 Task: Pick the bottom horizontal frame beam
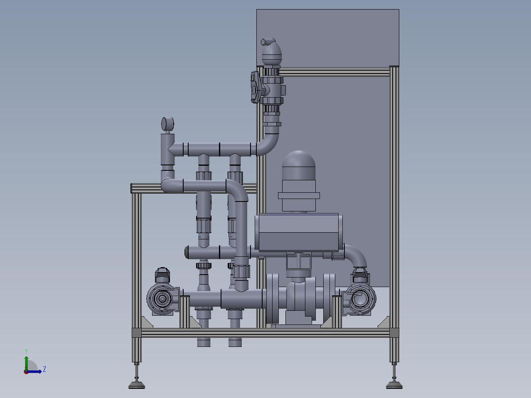265,332
